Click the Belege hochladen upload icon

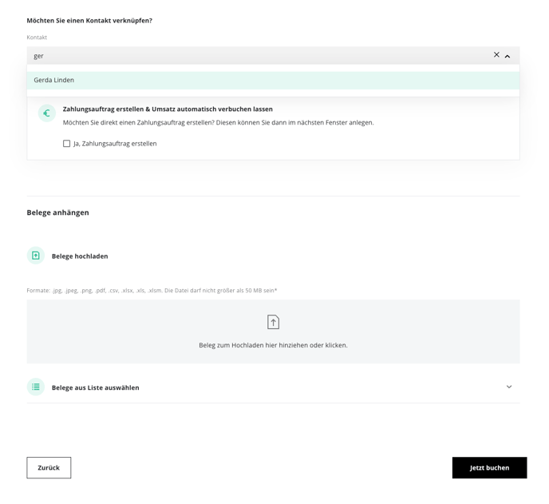pos(36,256)
